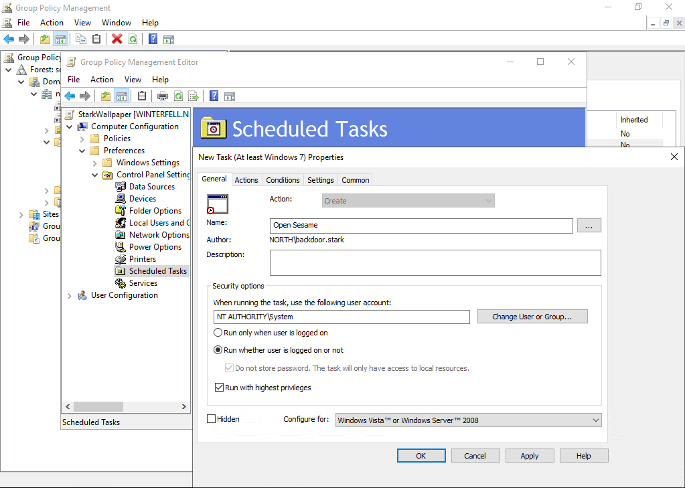Image resolution: width=685 pixels, height=488 pixels.
Task: Switch to the Actions tab
Action: [x=246, y=180]
